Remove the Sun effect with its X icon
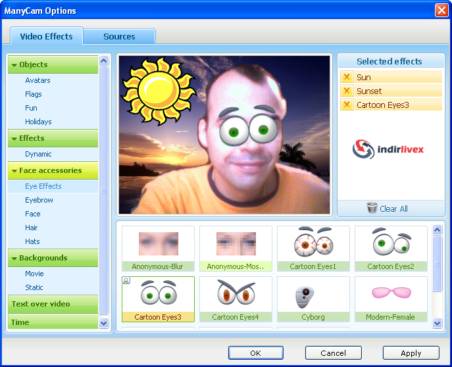 [x=347, y=77]
